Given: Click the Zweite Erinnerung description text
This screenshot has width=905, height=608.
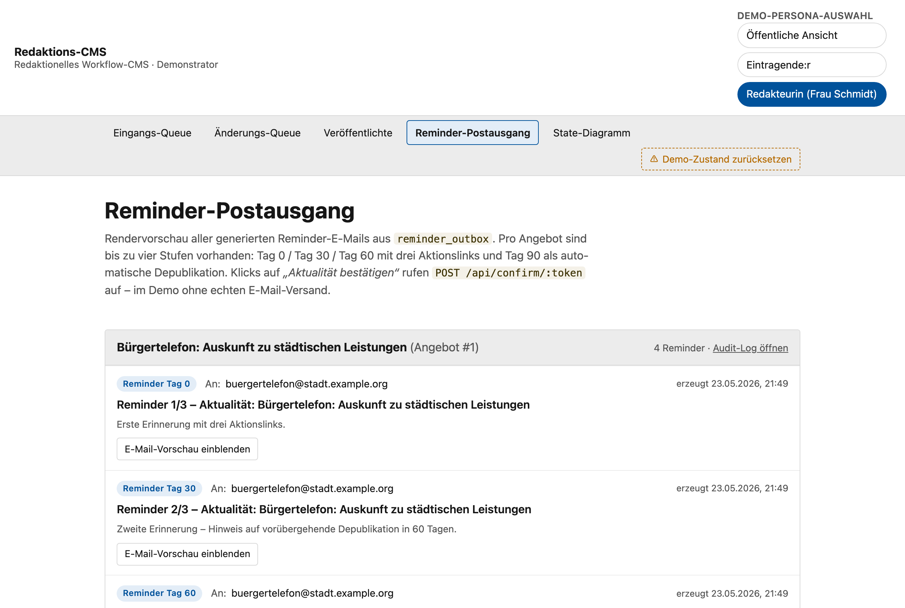Looking at the screenshot, I should (x=287, y=529).
